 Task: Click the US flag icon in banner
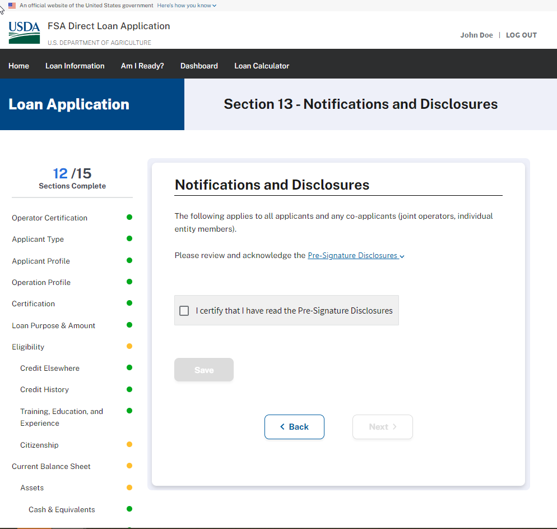(x=12, y=5)
